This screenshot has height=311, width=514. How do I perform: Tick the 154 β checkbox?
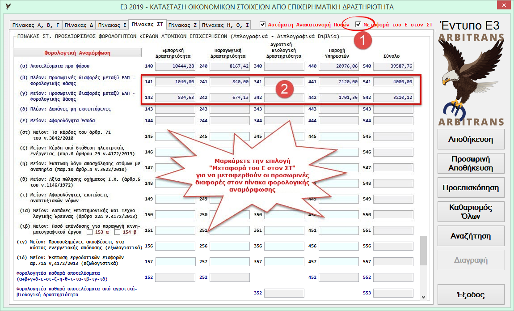pos(118,232)
